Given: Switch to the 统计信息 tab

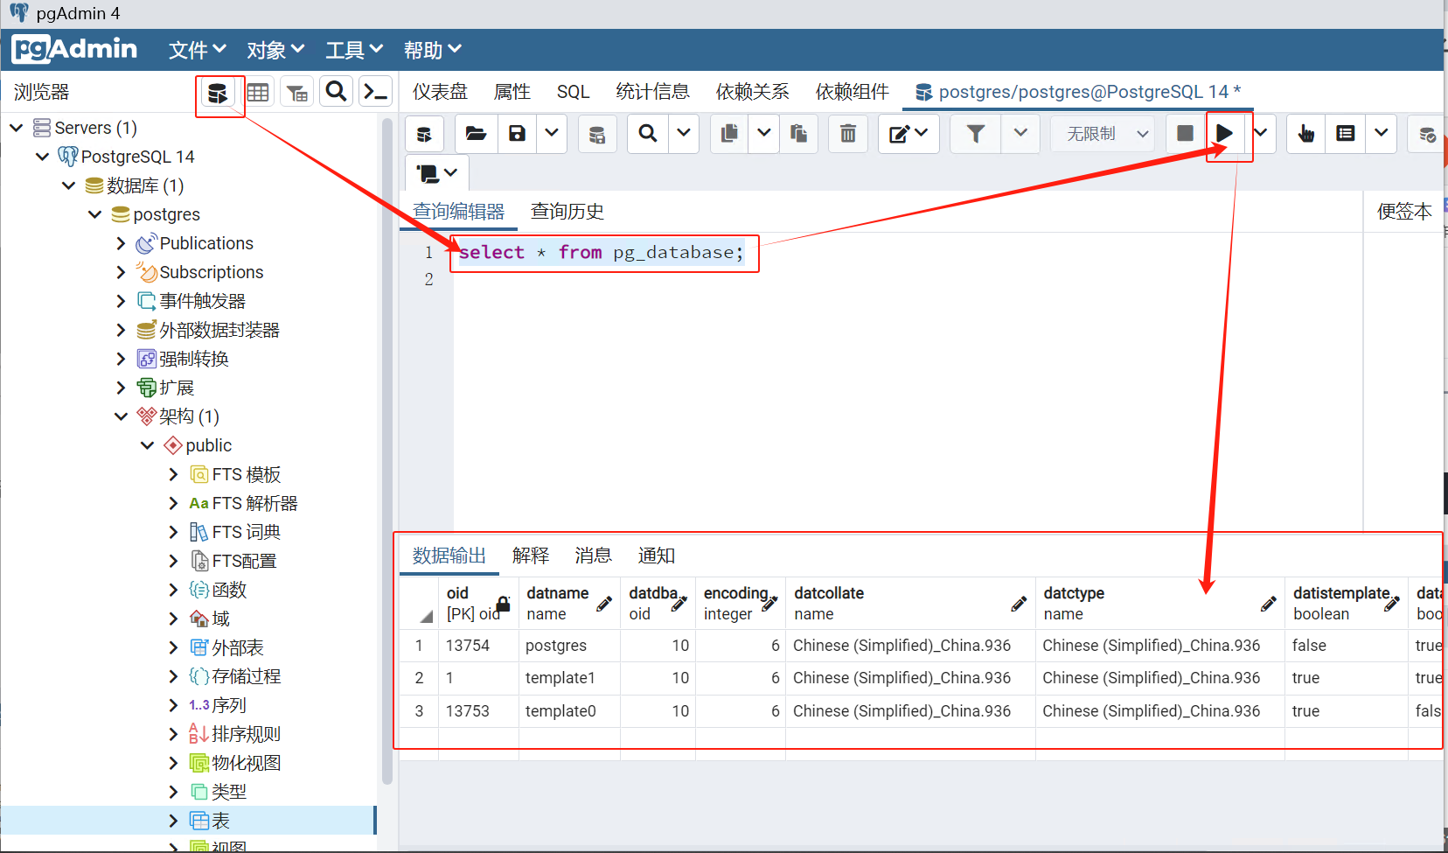Looking at the screenshot, I should (652, 92).
